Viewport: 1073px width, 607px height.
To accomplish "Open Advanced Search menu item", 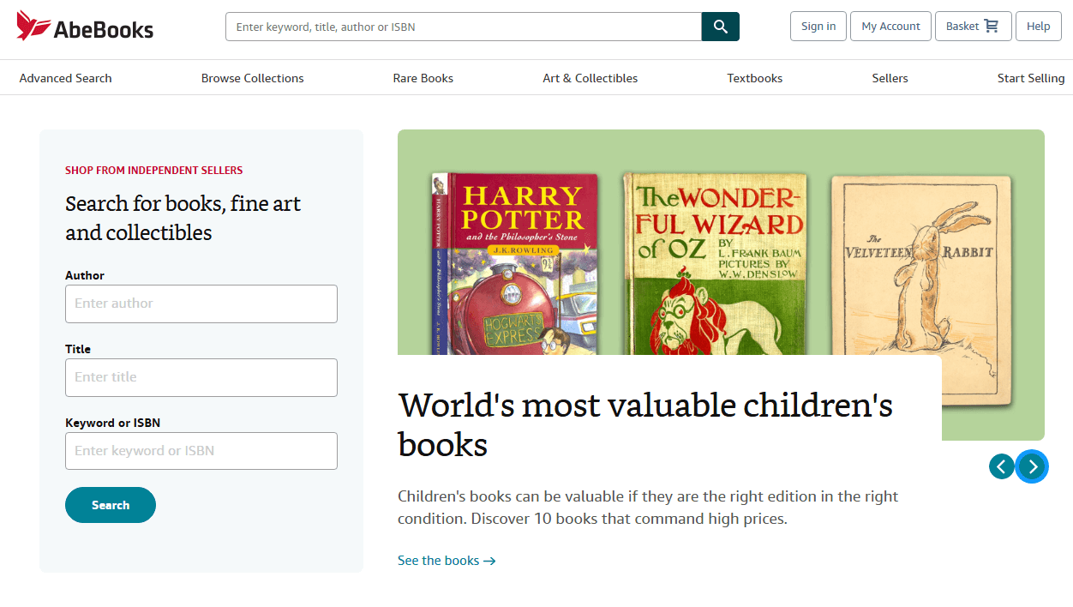I will coord(65,78).
